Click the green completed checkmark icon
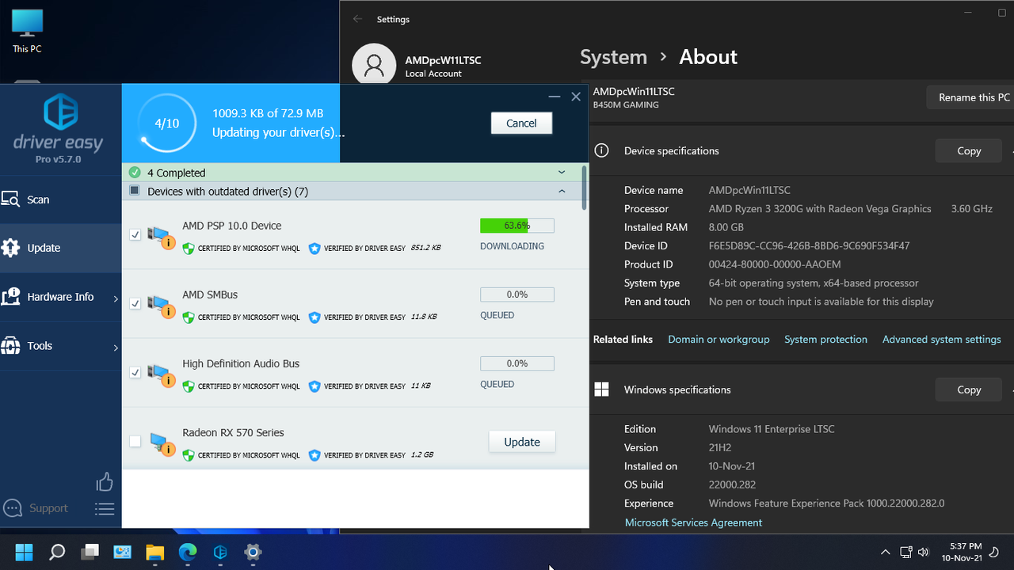The image size is (1014, 570). pos(135,173)
